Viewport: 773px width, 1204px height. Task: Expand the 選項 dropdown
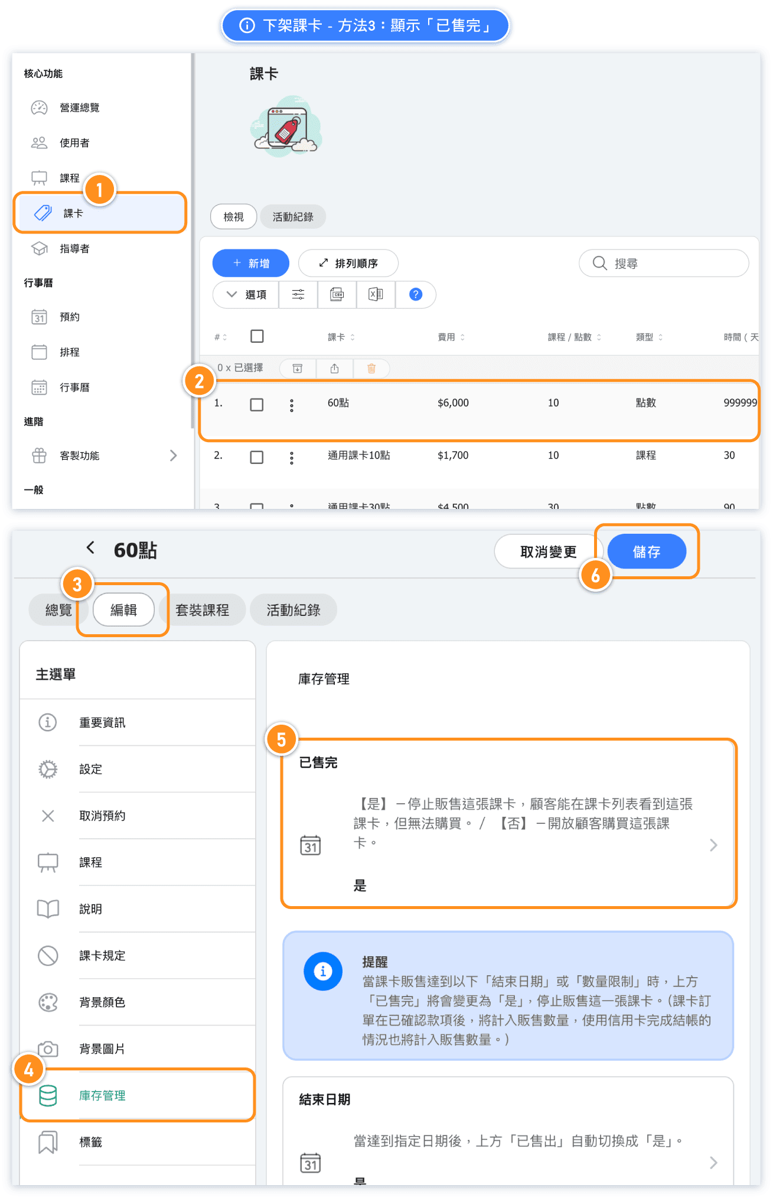click(246, 294)
